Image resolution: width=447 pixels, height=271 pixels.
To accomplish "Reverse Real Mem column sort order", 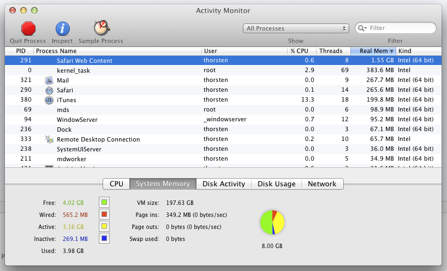I will (373, 51).
